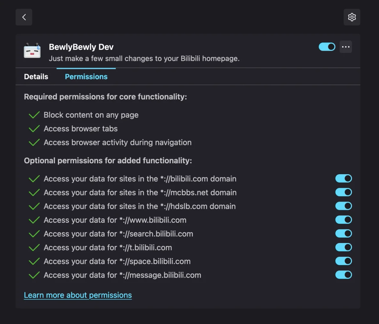Turn off *://search.bilibili.com access switch
This screenshot has height=324, width=379.
tap(343, 234)
